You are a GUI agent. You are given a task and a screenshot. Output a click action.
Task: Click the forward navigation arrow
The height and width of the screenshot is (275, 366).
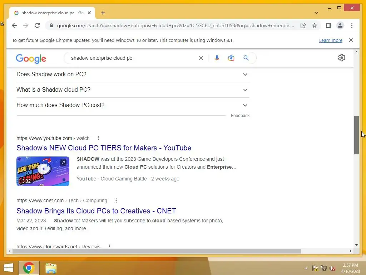(26, 25)
